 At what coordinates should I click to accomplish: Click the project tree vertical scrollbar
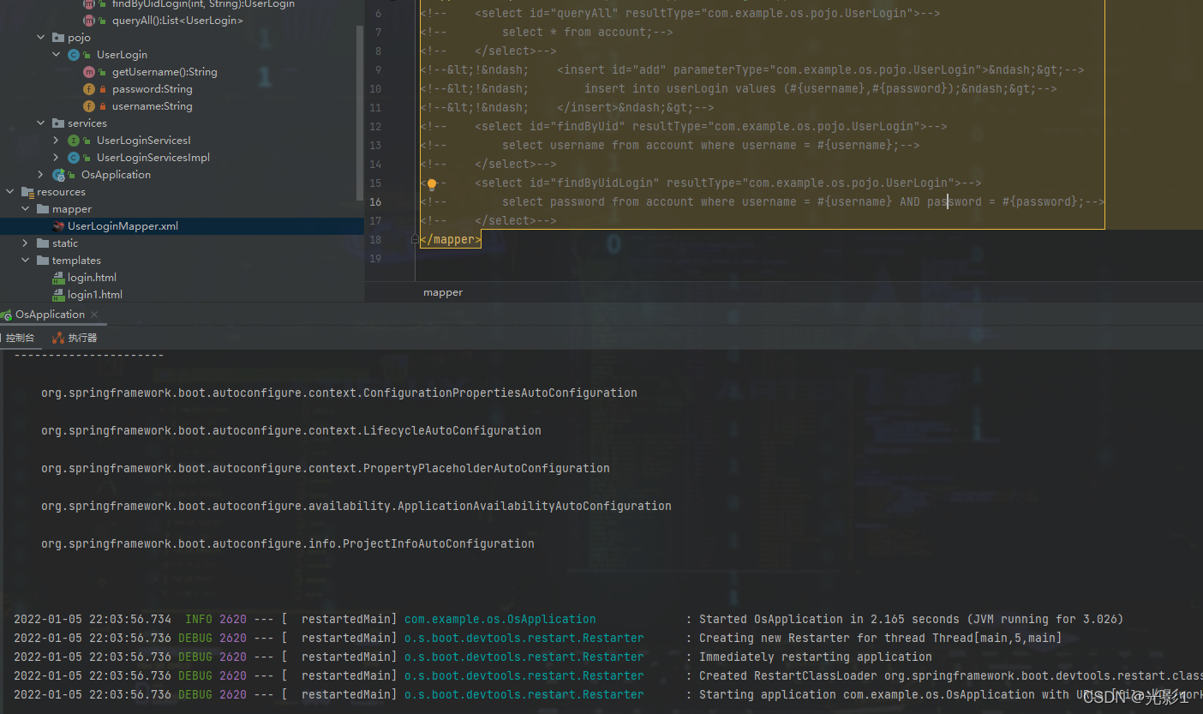tap(361, 111)
